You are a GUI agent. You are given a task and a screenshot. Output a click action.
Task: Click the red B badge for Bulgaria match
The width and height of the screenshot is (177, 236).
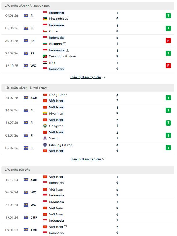pos(168,41)
